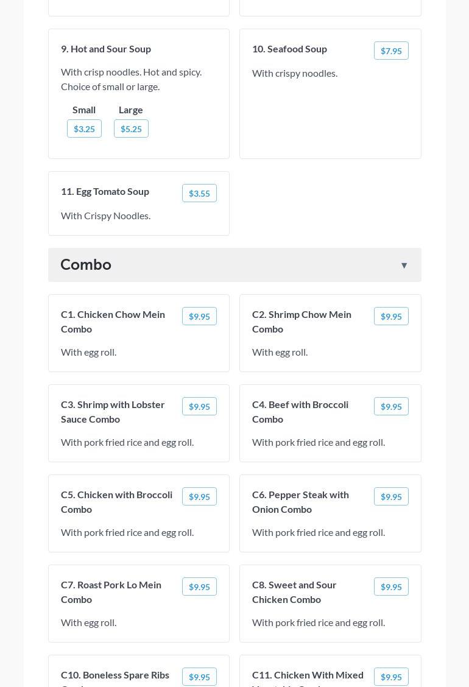Viewport: 469px width, 687px height.
Task: Add C5 Chicken with Broccoli Combo price
Action: [x=199, y=496]
